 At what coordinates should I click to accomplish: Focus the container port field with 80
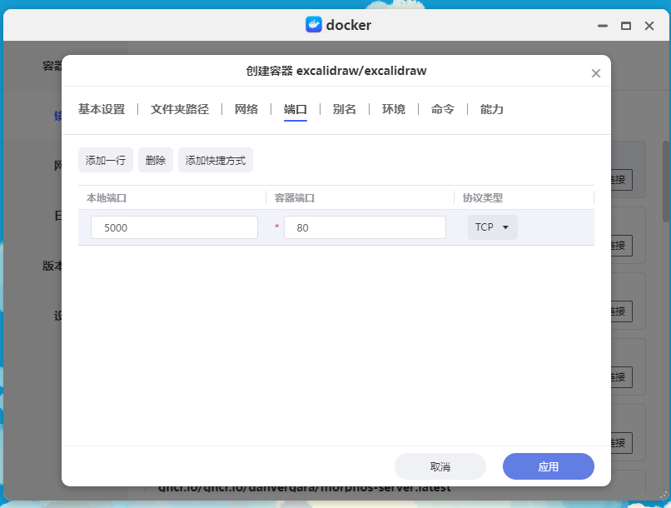[365, 227]
